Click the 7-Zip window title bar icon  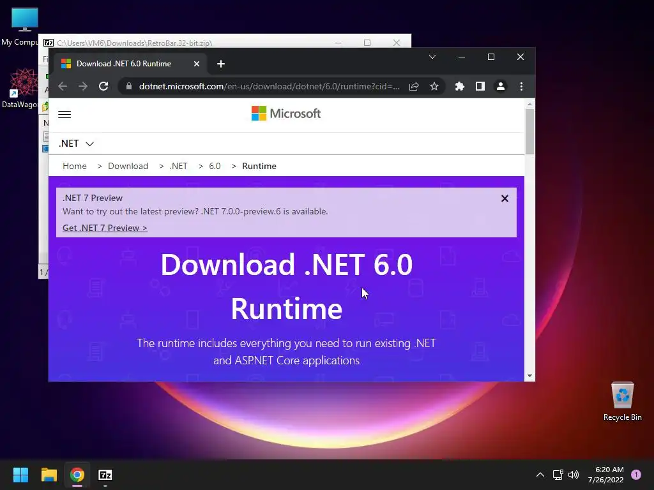[x=49, y=43]
